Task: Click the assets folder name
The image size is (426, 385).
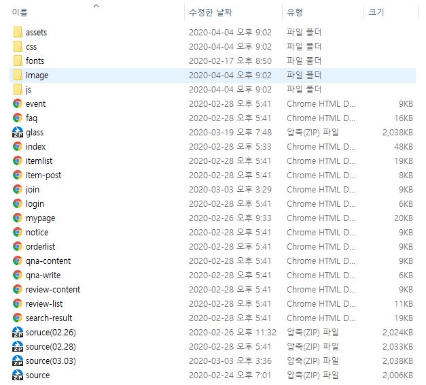Action: click(36, 33)
